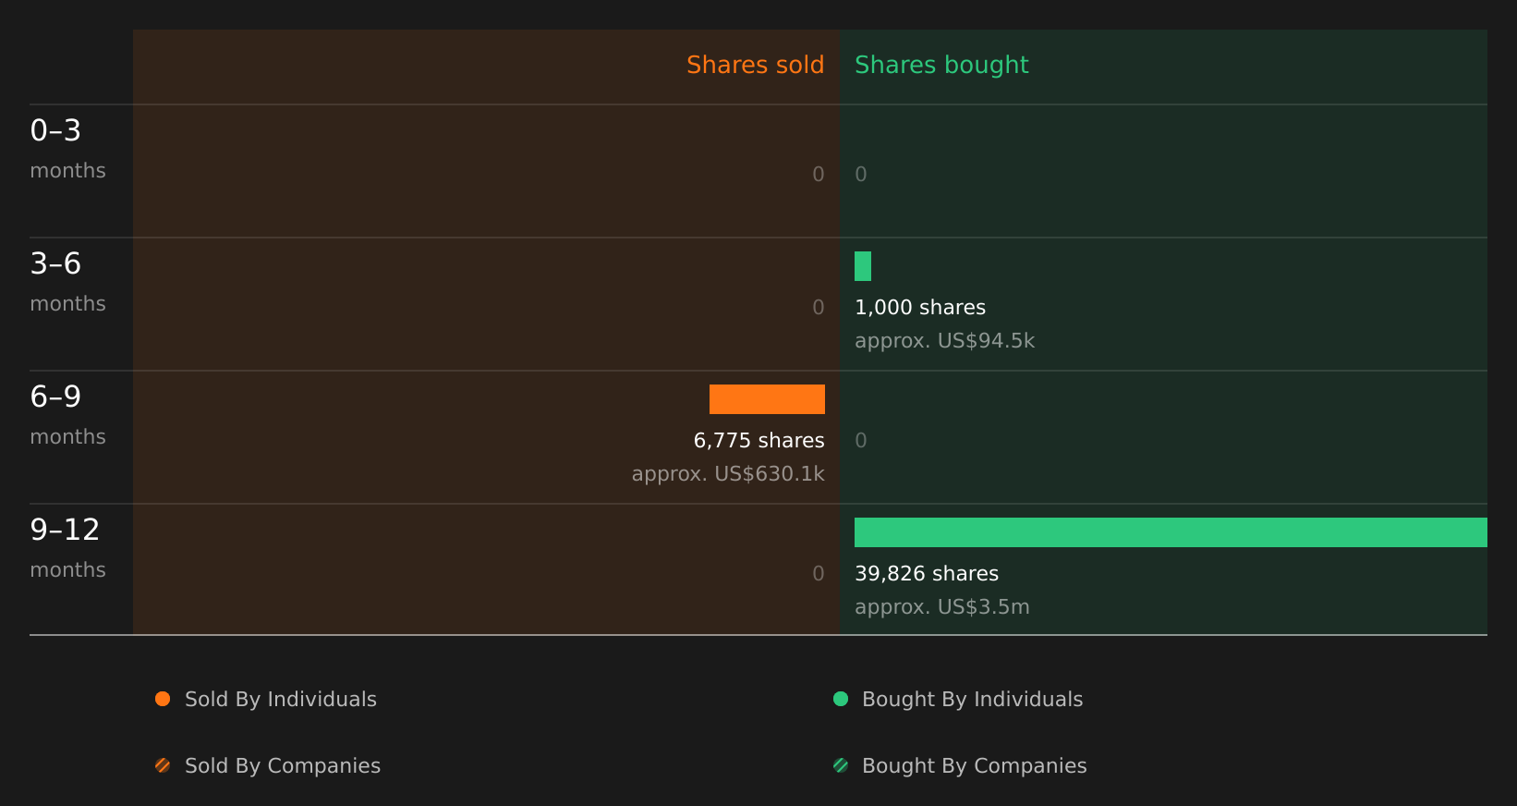Image resolution: width=1517 pixels, height=806 pixels.
Task: Select the Sold By Companies legend label
Action: click(283, 766)
